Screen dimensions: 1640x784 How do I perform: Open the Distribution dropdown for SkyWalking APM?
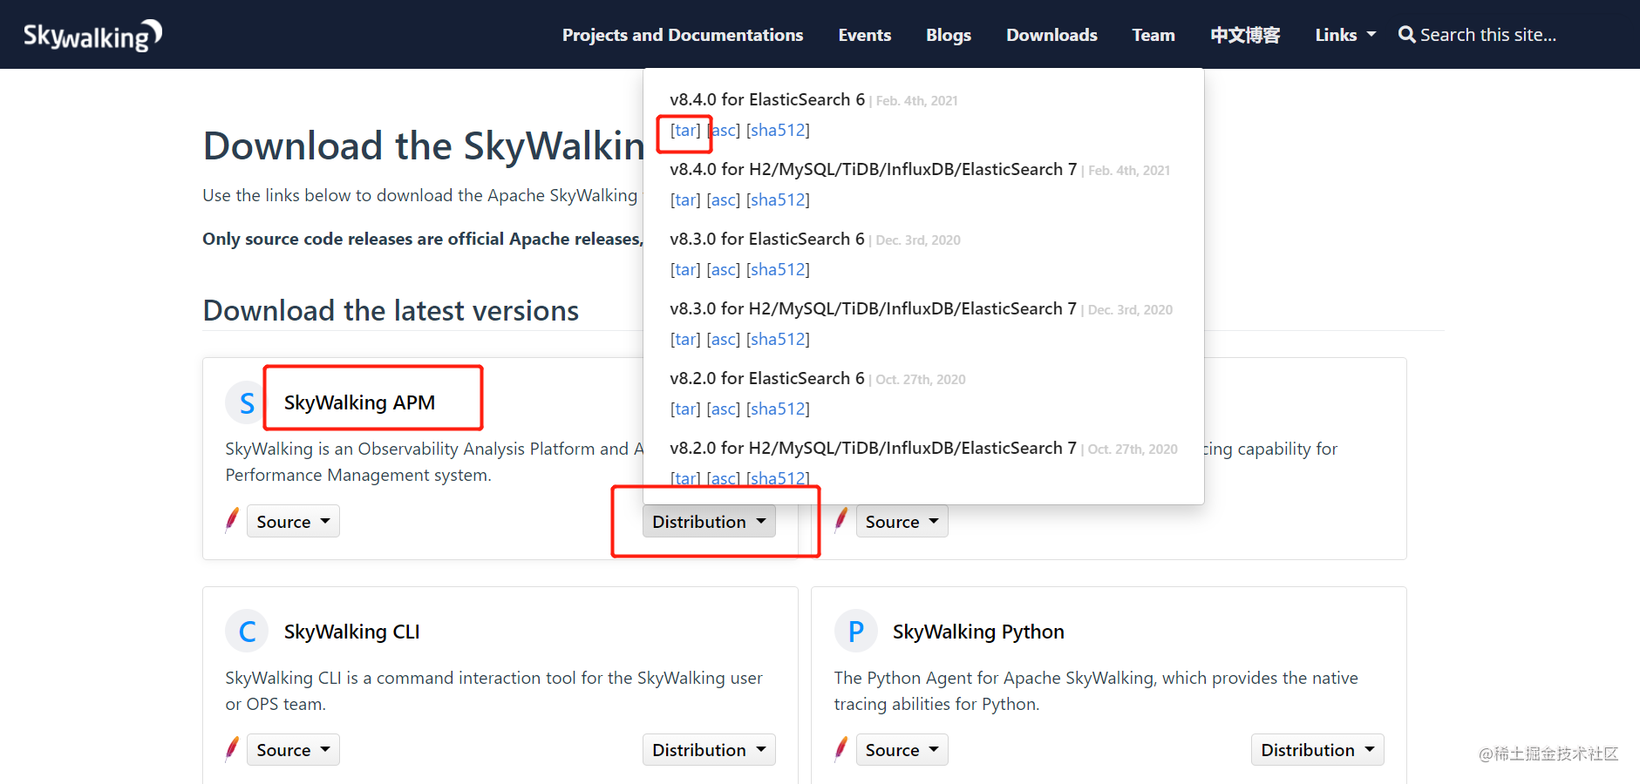[x=708, y=521]
